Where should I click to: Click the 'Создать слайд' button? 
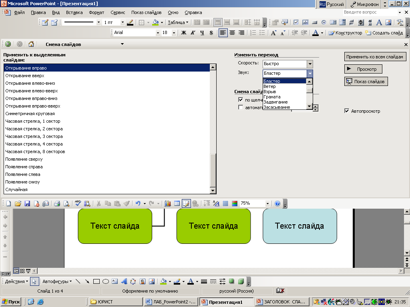pos(384,33)
